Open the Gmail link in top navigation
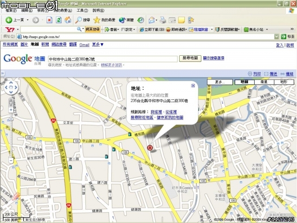 pos(84,45)
